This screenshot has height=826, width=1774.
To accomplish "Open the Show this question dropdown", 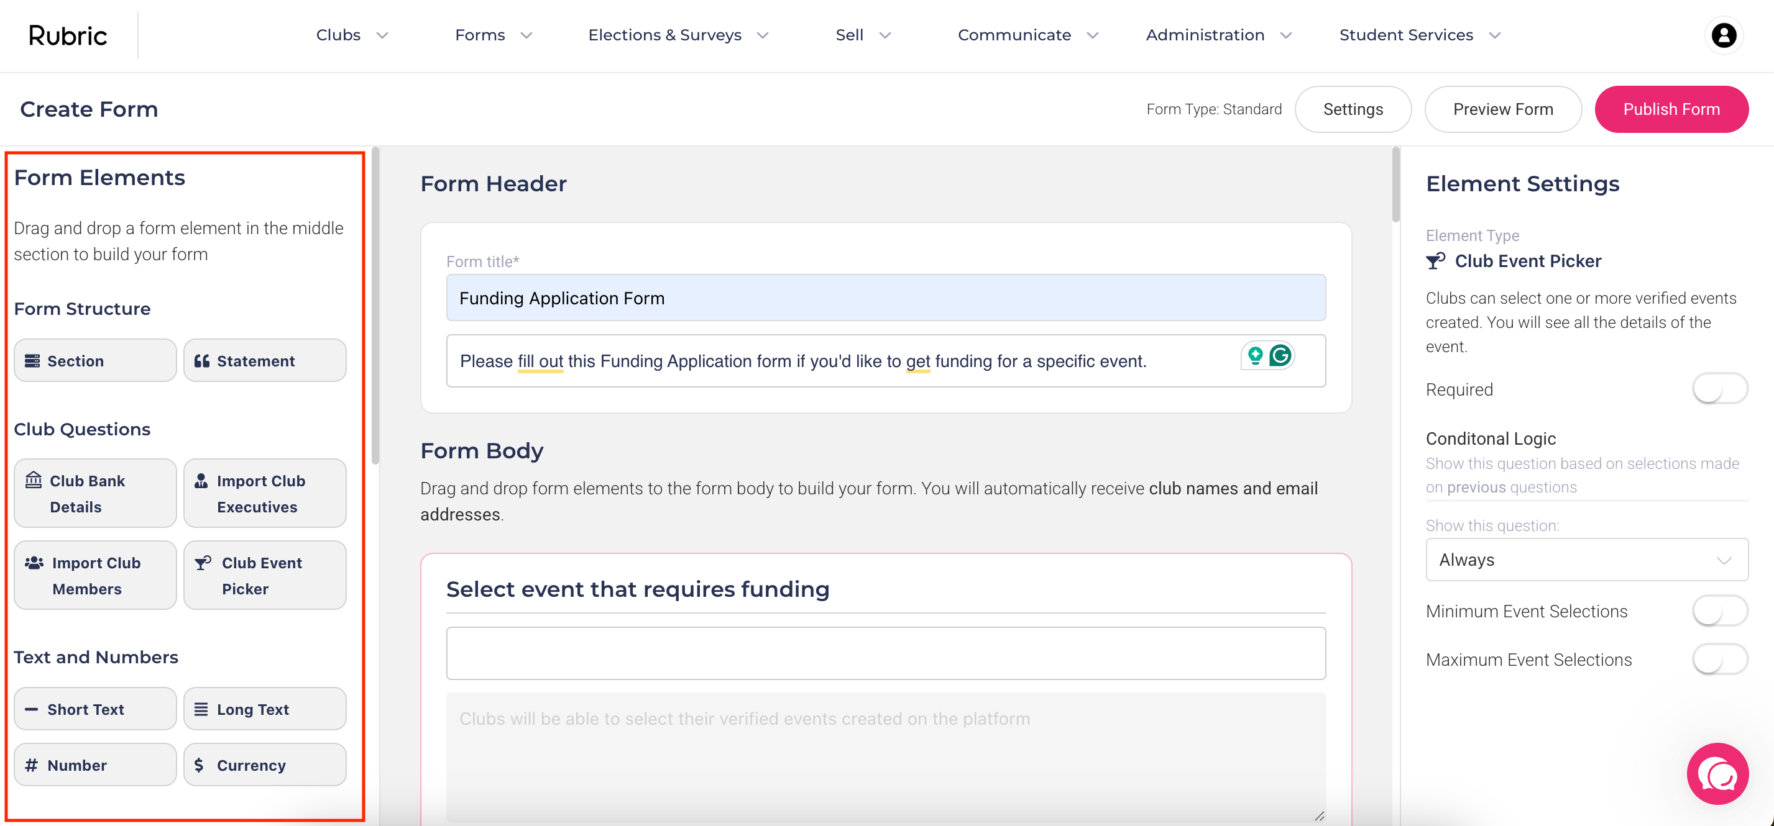I will point(1586,560).
